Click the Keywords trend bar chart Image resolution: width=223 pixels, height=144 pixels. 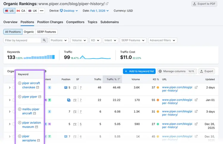pos(39,57)
